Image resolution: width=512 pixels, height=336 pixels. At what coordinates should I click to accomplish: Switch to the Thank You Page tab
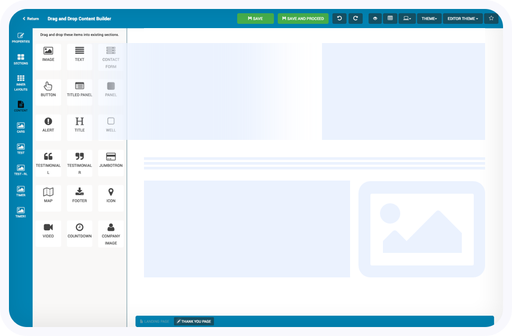tap(194, 321)
